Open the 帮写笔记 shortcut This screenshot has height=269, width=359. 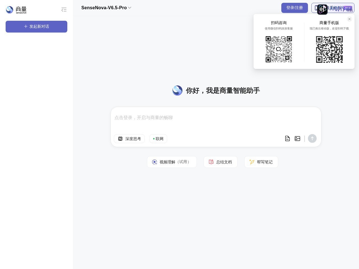coord(261,162)
